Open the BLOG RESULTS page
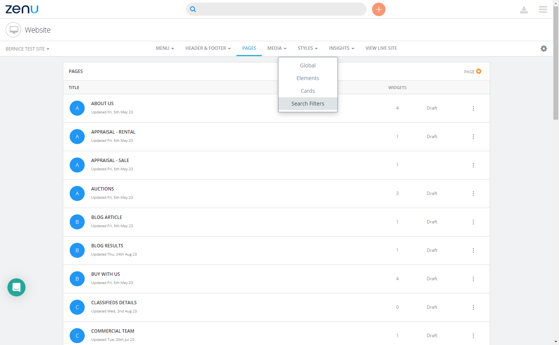The width and height of the screenshot is (559, 345). (107, 246)
